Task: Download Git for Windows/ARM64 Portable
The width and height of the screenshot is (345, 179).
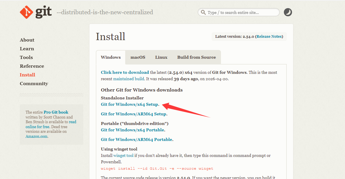Action: [x=137, y=139]
